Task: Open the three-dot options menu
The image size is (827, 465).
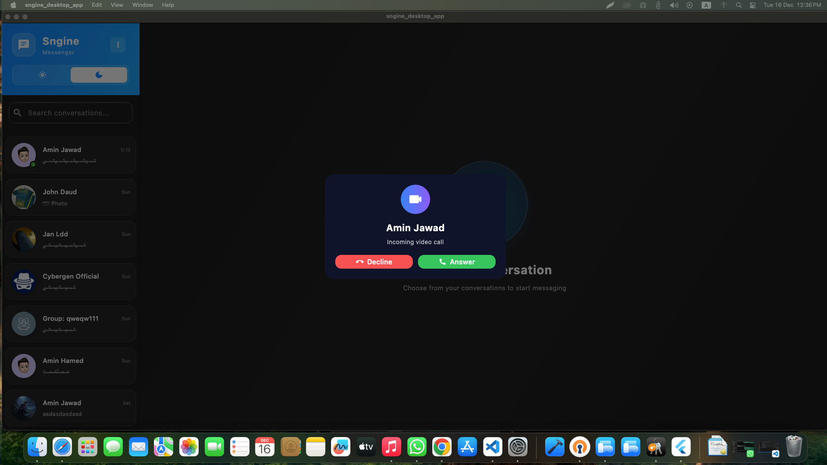Action: 118,44
